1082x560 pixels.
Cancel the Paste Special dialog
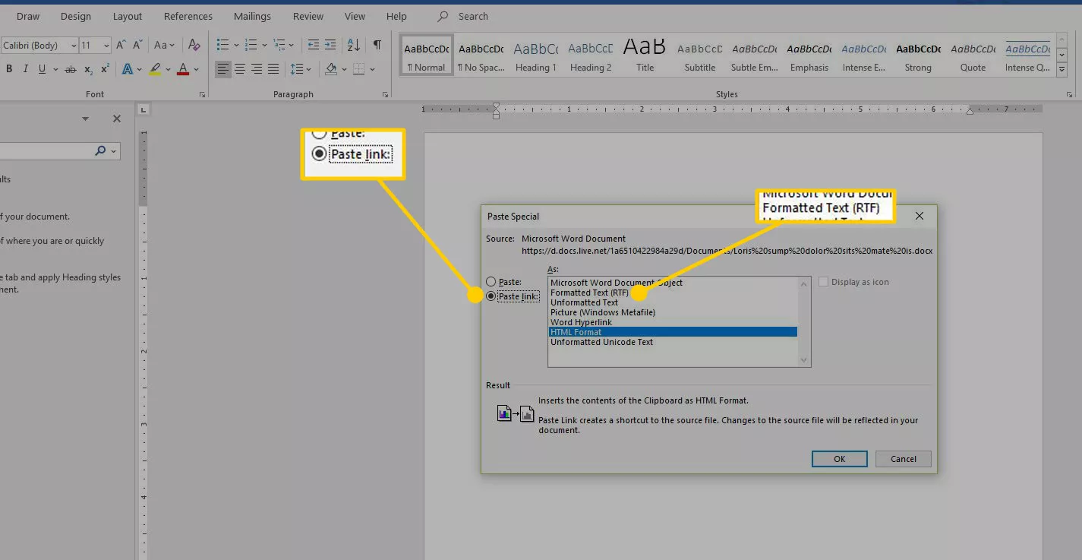click(x=904, y=459)
